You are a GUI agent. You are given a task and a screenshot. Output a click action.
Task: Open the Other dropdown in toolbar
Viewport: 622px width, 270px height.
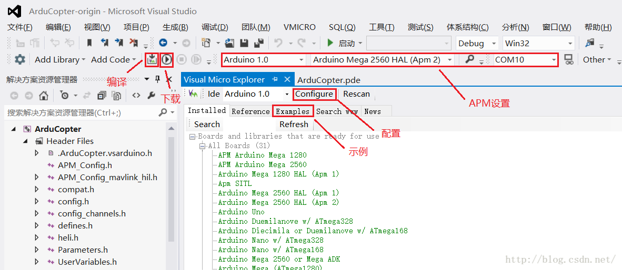click(597, 60)
